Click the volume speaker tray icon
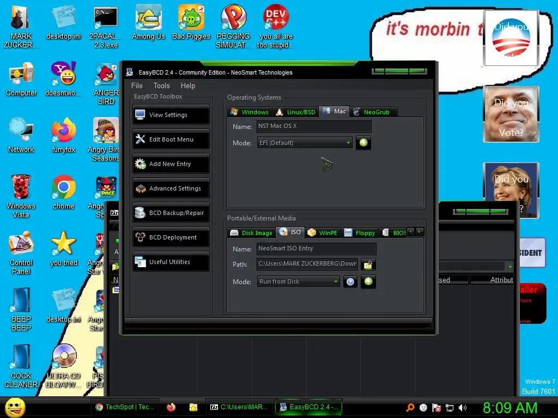558x418 pixels. 463,408
